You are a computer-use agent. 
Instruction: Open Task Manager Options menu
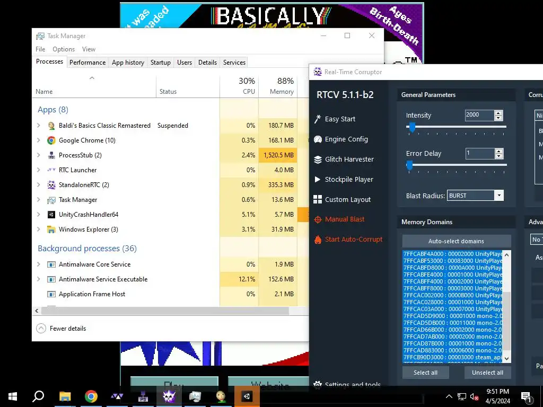[64, 49]
